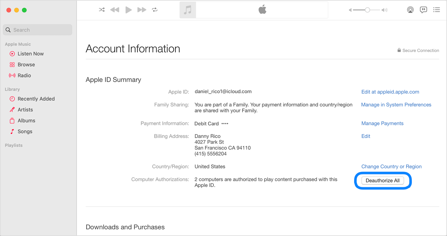
Task: Click the Library section header
Action: click(12, 89)
